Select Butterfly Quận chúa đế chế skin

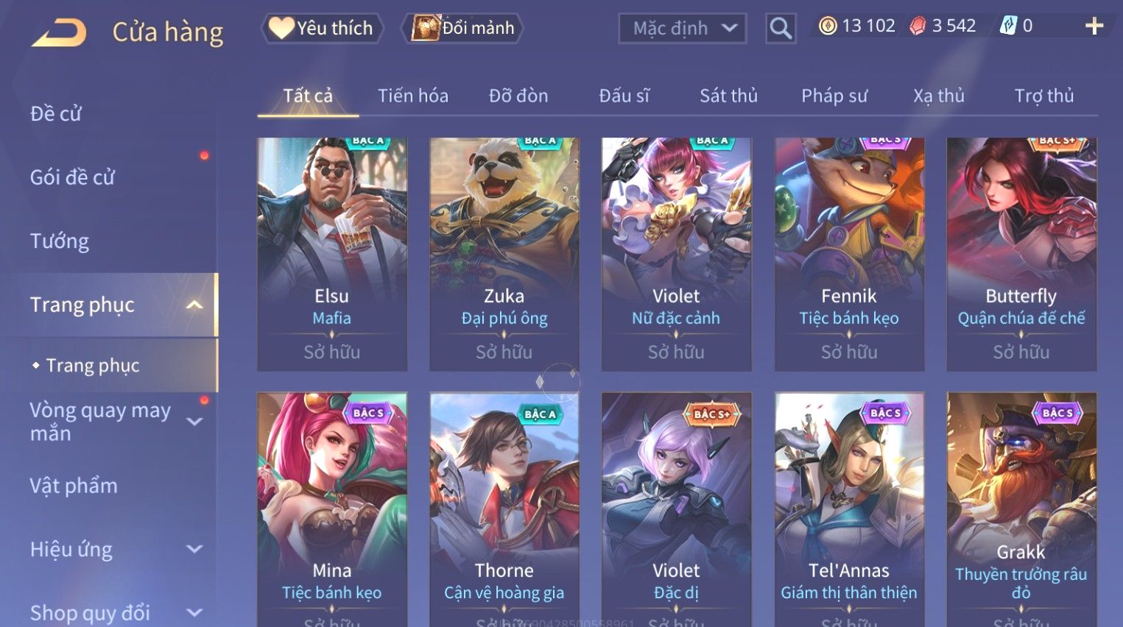(1021, 255)
